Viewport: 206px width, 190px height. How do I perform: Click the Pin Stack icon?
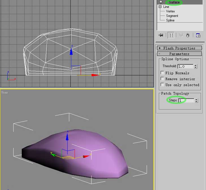tap(161, 35)
